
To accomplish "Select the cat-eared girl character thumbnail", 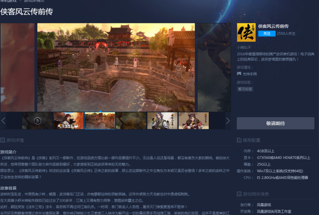I will coord(194,121).
